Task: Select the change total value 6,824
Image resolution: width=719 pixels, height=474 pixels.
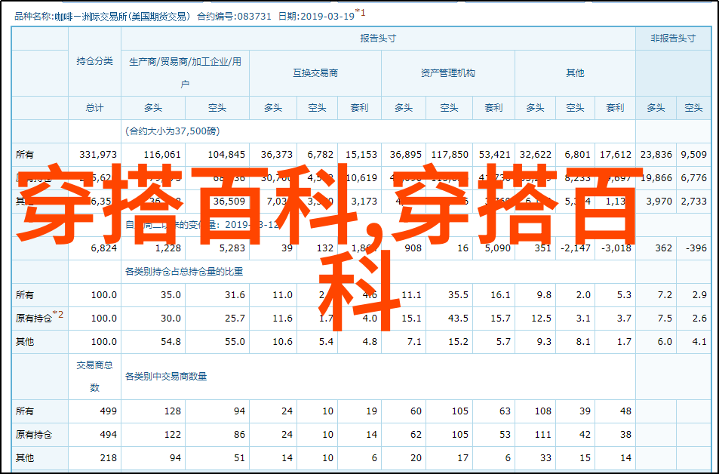Action: click(x=103, y=248)
